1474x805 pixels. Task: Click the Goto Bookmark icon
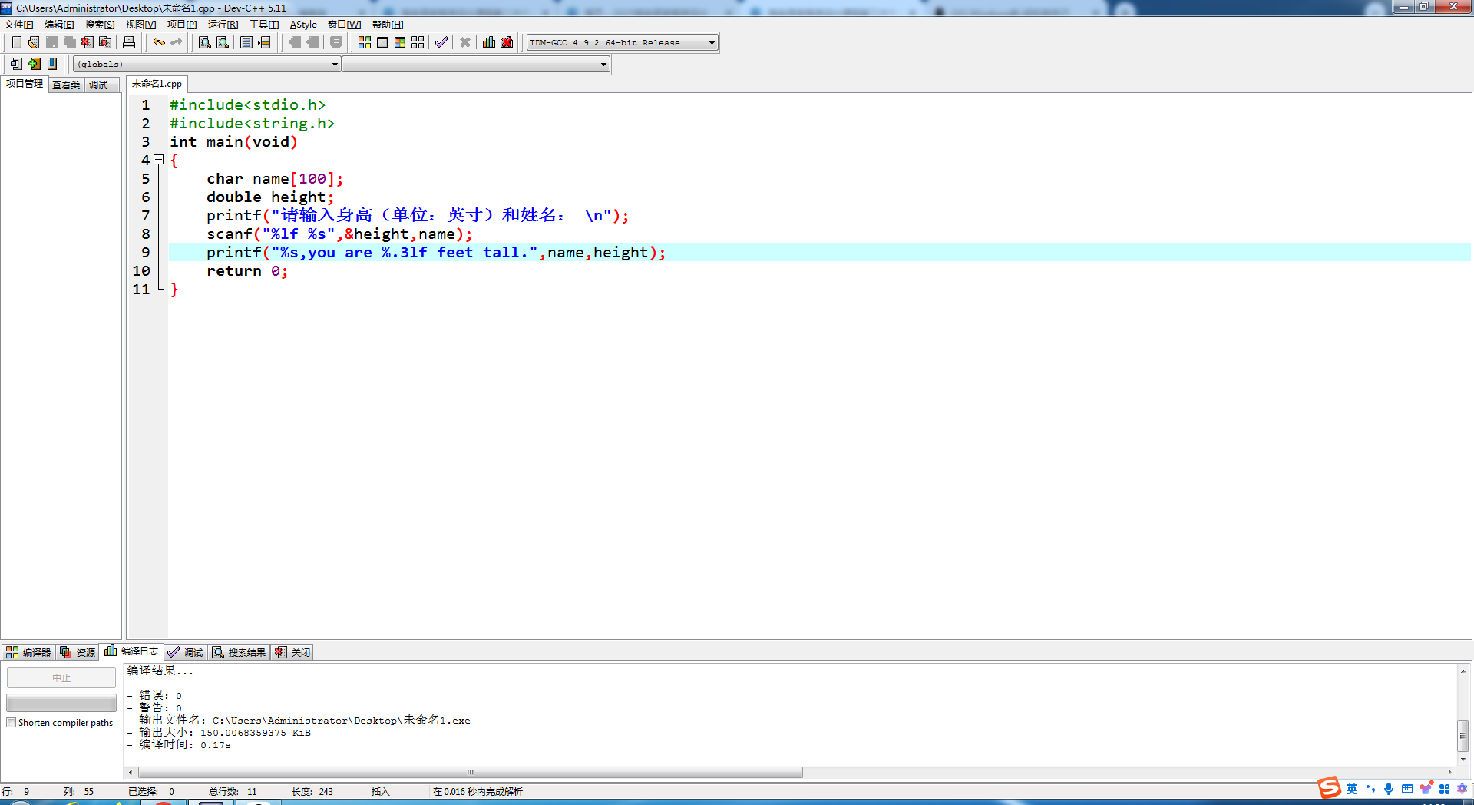[x=52, y=64]
